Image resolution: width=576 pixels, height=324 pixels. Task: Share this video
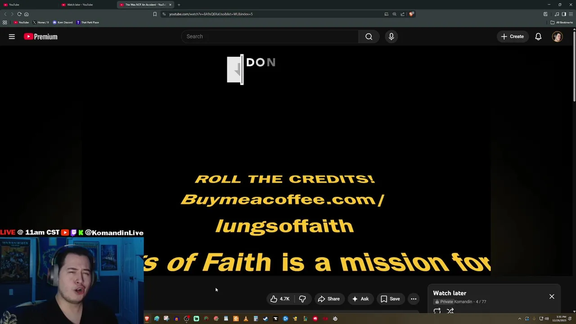tap(329, 299)
